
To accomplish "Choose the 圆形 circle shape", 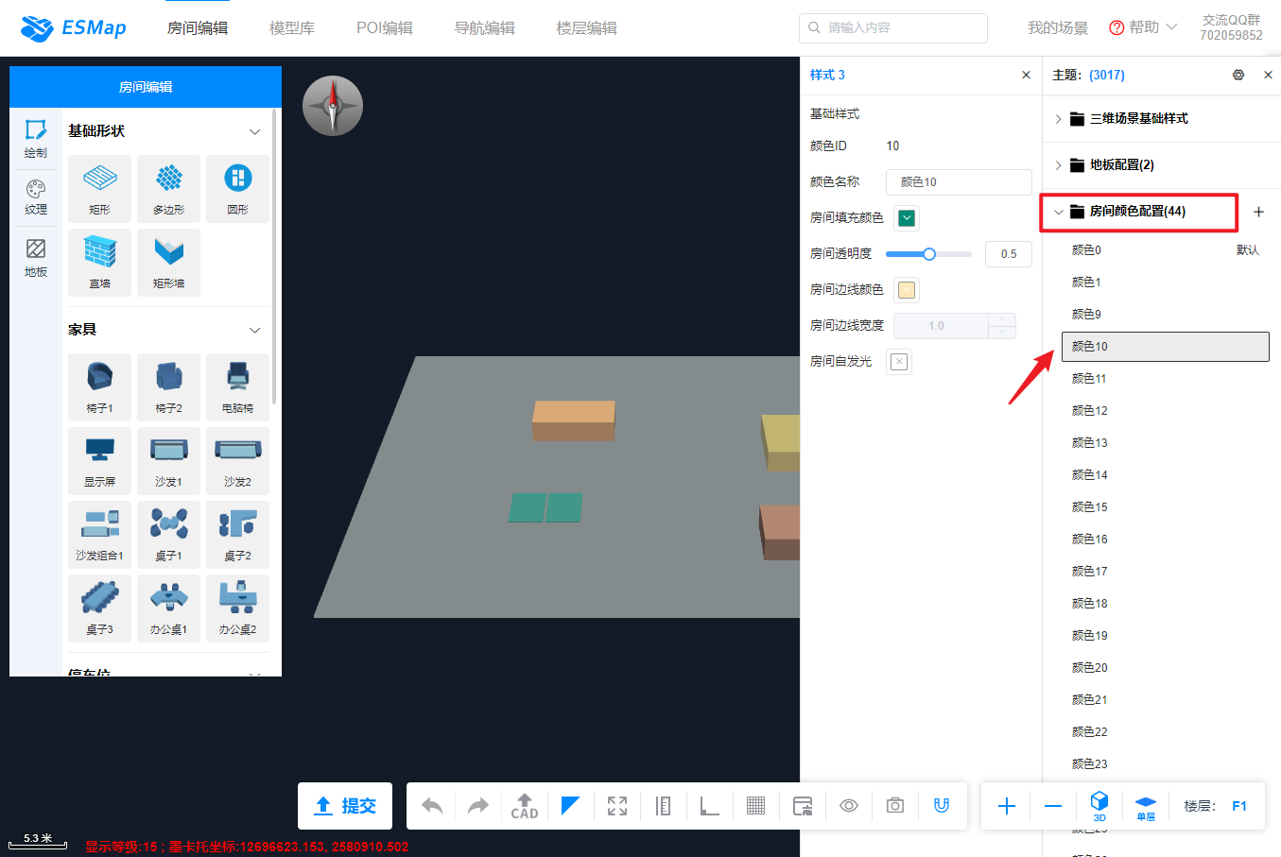I will point(237,189).
